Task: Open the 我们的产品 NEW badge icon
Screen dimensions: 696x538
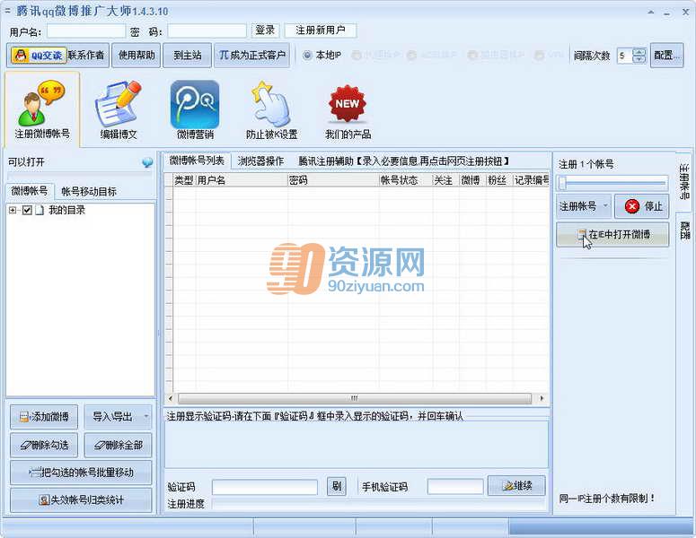Action: 348,109
